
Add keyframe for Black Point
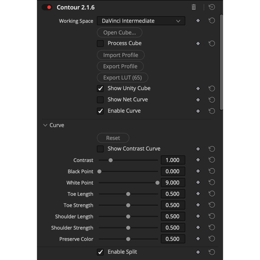[198, 171]
